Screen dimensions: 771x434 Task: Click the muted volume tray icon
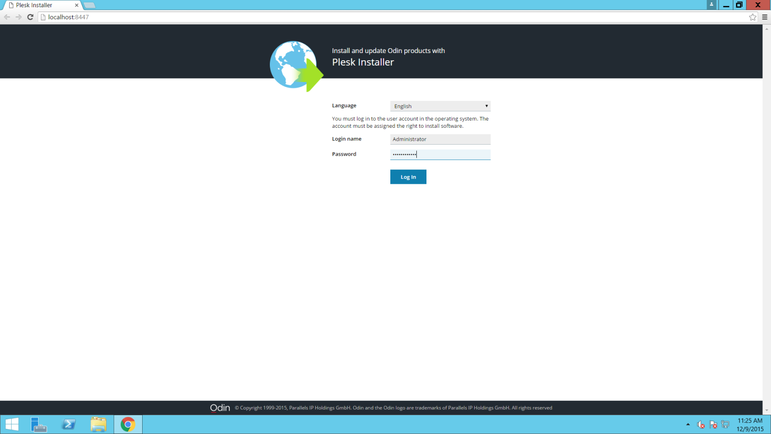[701, 425]
